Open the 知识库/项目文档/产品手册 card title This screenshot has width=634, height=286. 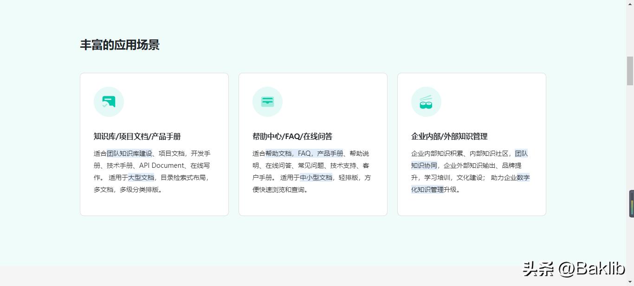[x=137, y=136]
